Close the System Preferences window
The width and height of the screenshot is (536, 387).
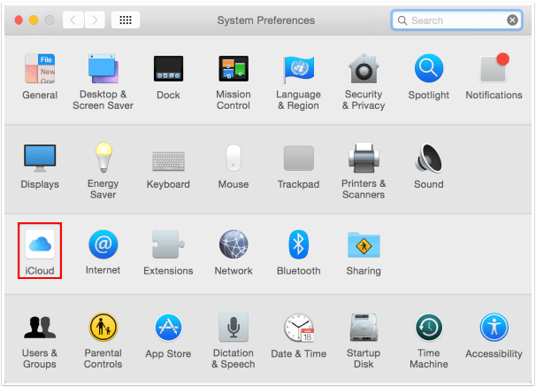[x=19, y=20]
